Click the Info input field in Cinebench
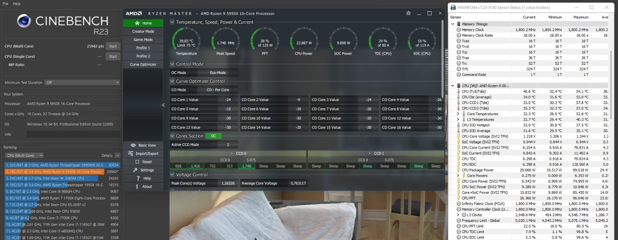Image resolution: width=618 pixels, height=240 pixels. (x=73, y=134)
